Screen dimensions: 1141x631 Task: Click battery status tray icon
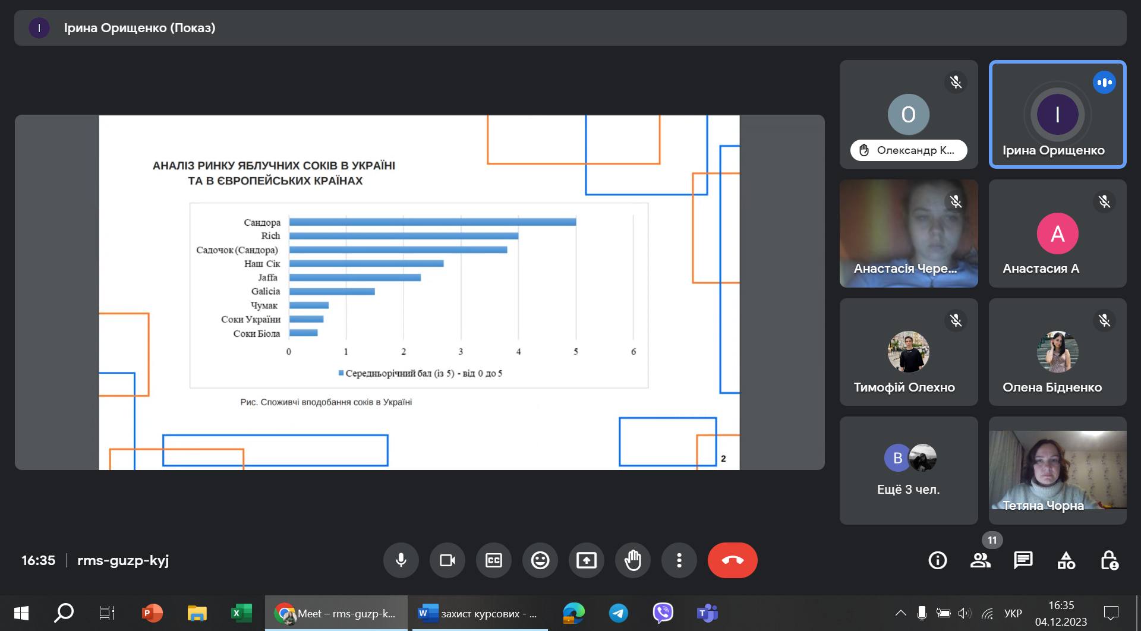coord(943,613)
